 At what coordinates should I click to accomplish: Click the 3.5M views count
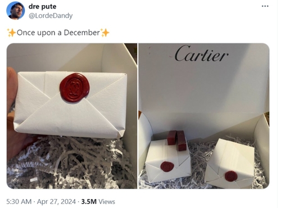[89, 202]
